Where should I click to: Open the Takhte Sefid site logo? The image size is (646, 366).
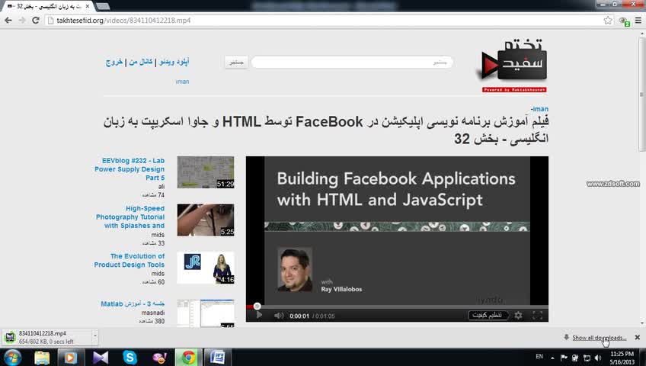[x=513, y=65]
